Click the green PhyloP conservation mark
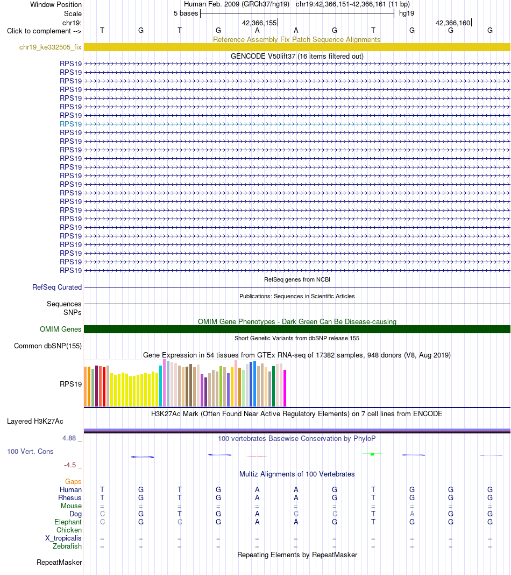Viewport: 511px width, 575px height. point(372,454)
